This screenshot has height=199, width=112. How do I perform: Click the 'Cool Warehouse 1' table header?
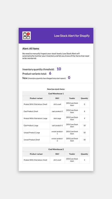click(56, 94)
